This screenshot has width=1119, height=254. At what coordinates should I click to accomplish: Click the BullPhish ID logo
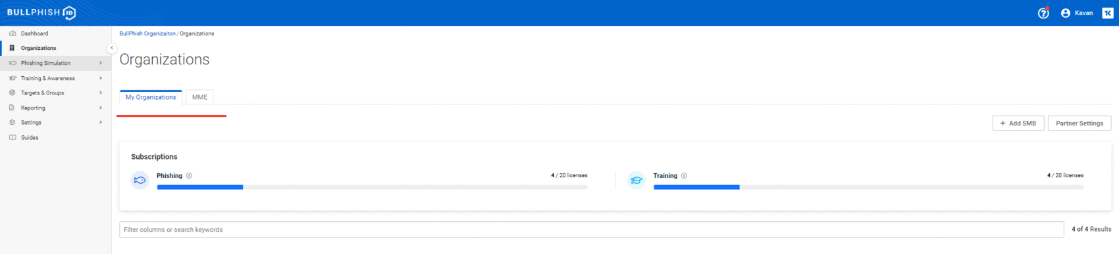click(41, 12)
